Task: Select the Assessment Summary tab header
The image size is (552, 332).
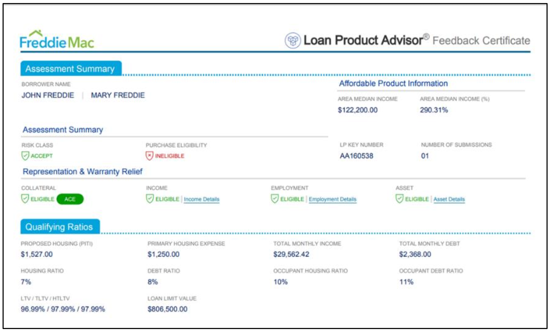Action: tap(70, 69)
